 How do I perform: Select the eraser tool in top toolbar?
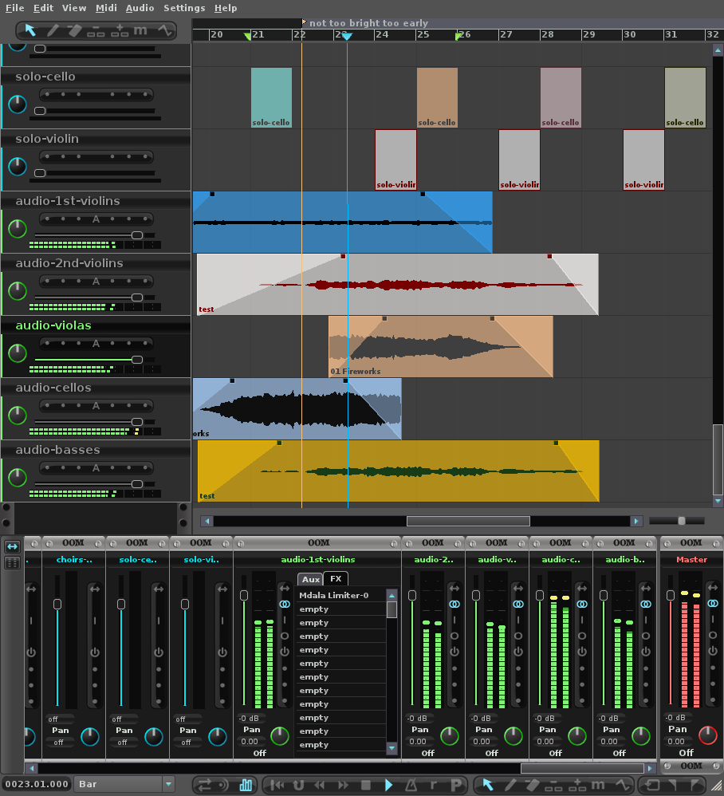[x=74, y=30]
